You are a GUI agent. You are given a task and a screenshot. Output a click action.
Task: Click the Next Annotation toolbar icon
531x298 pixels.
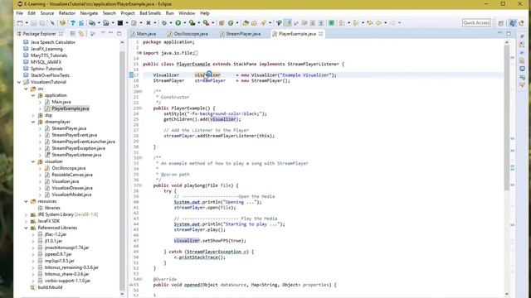pyautogui.click(x=342, y=22)
